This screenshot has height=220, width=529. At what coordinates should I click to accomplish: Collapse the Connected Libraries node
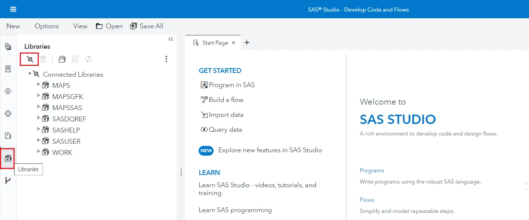pyautogui.click(x=29, y=73)
